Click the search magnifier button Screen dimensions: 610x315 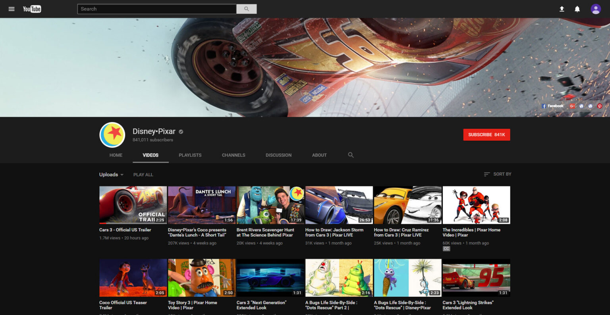(247, 9)
